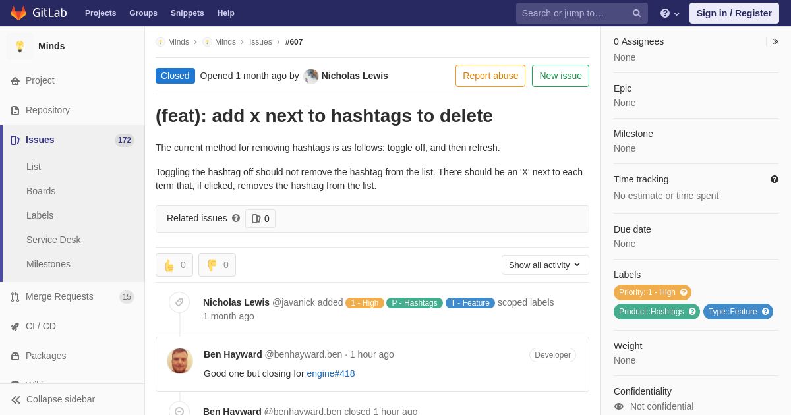
Task: Click the Minds project name in sidebar
Action: [51, 46]
